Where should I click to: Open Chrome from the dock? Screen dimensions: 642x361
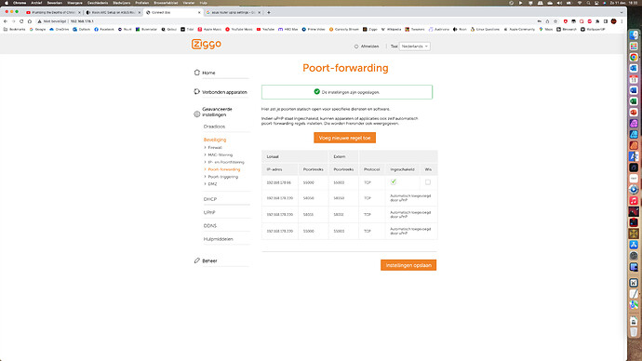click(634, 58)
